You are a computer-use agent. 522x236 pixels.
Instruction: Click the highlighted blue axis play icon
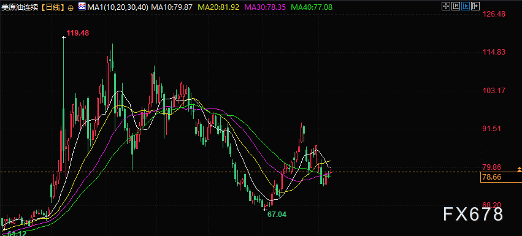[x=466, y=6]
